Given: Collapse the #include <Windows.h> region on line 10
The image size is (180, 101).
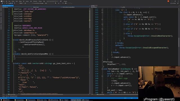Looking at the screenshot, I should tap(13, 30).
